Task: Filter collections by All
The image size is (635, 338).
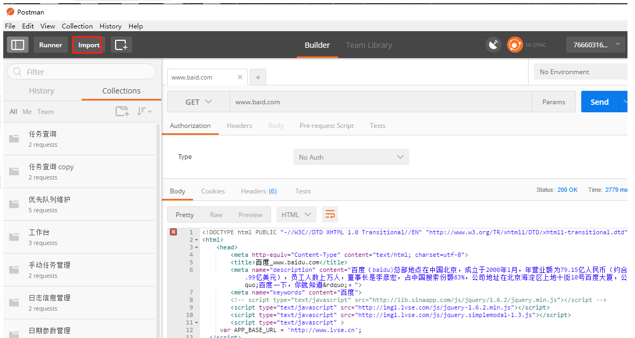Action: tap(13, 111)
